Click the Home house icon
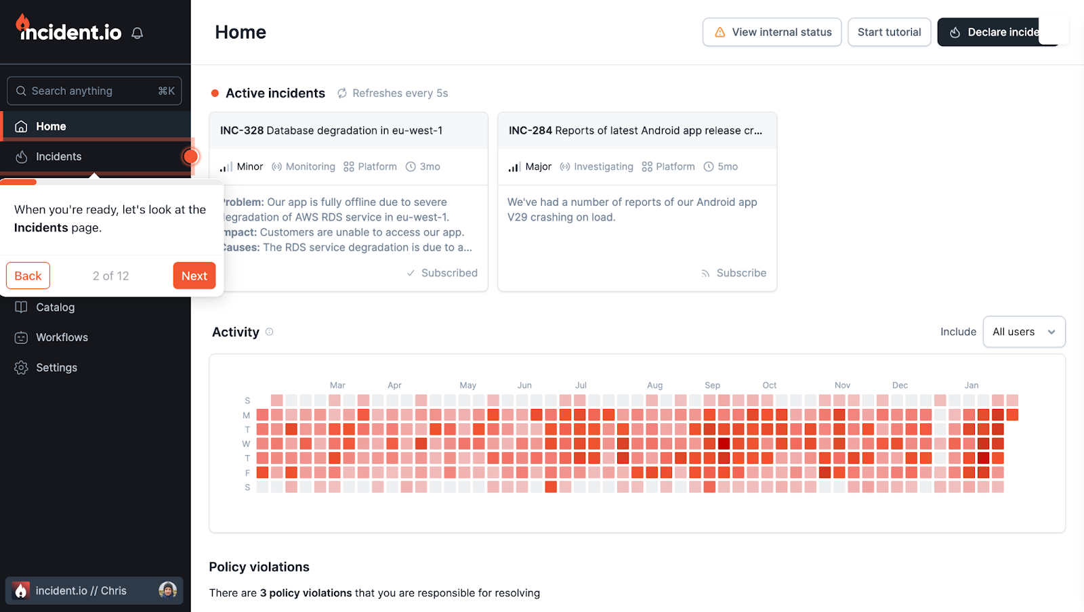The image size is (1084, 612). pyautogui.click(x=21, y=127)
